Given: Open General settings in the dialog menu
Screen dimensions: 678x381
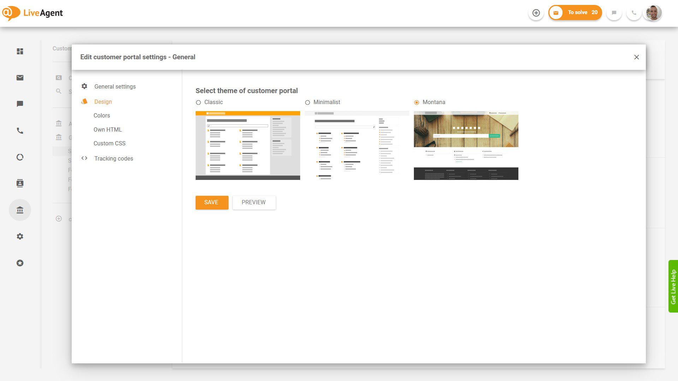Looking at the screenshot, I should point(115,86).
